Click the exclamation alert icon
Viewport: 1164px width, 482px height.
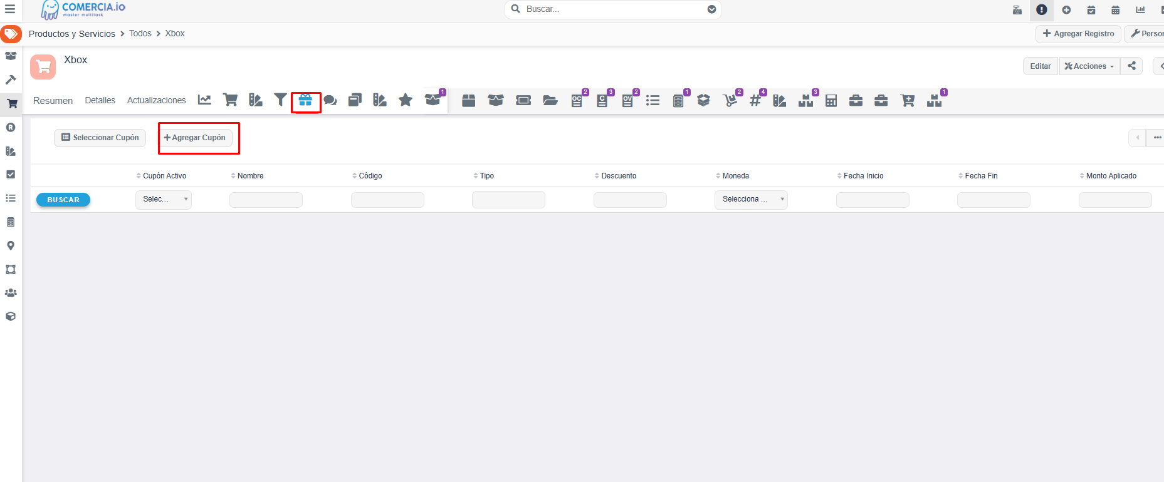click(1042, 9)
